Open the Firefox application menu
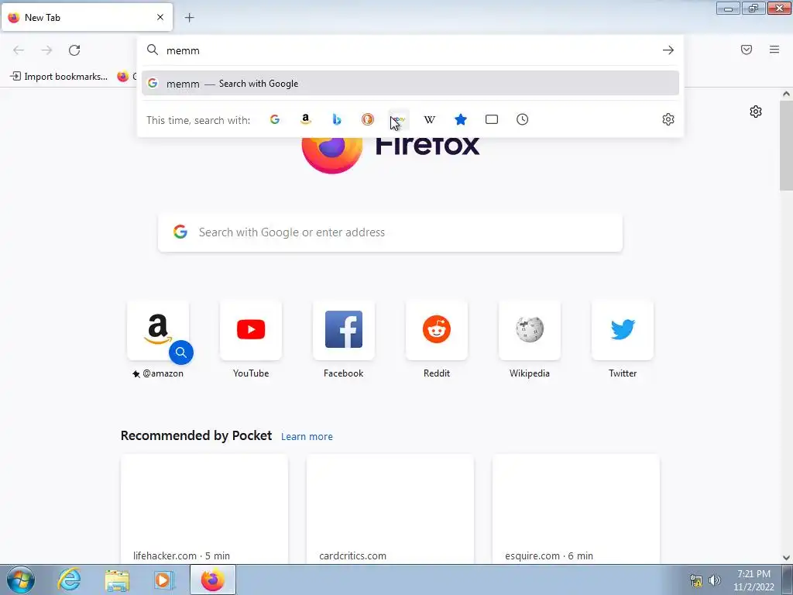The width and height of the screenshot is (793, 595). coord(774,50)
